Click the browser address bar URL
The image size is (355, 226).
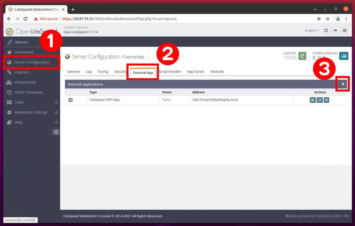[x=119, y=19]
